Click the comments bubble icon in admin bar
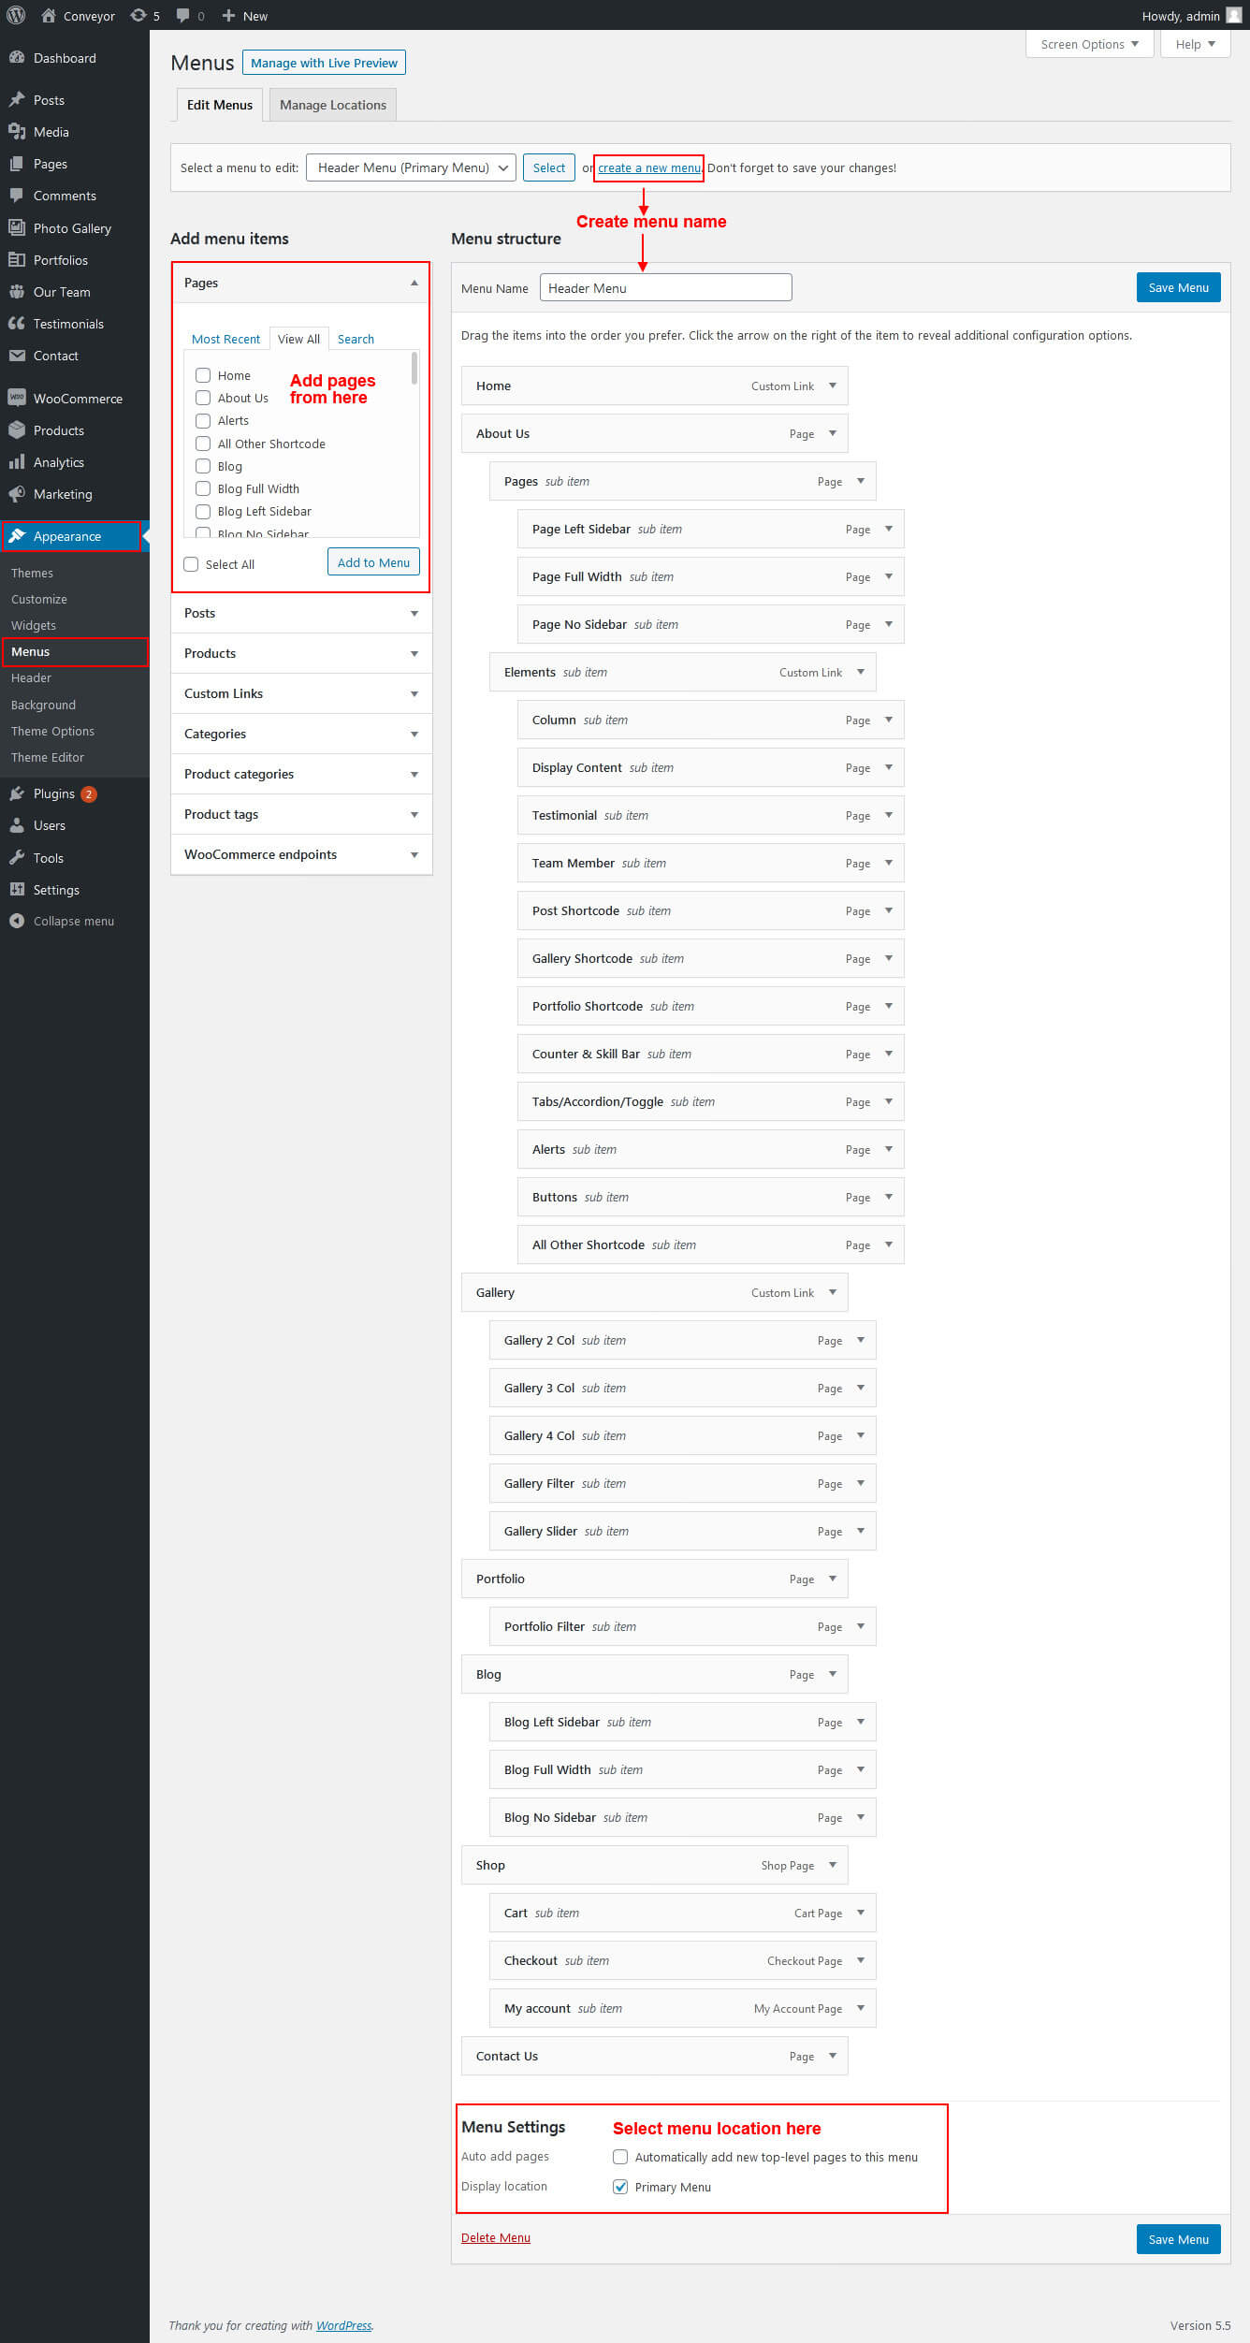1250x2343 pixels. click(183, 15)
